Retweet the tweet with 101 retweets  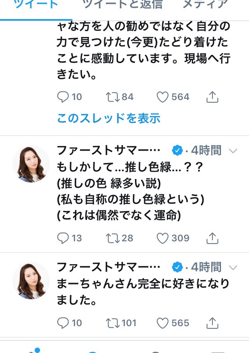click(x=113, y=323)
